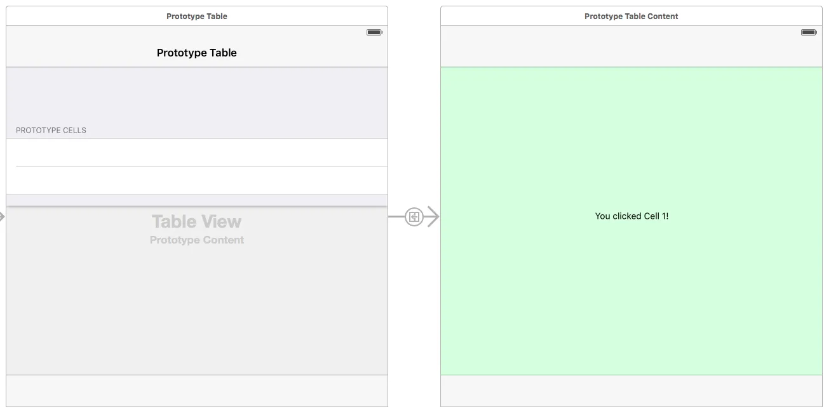Select the circular segue icon between scenes
Viewport: 831px width, 416px height.
click(414, 217)
